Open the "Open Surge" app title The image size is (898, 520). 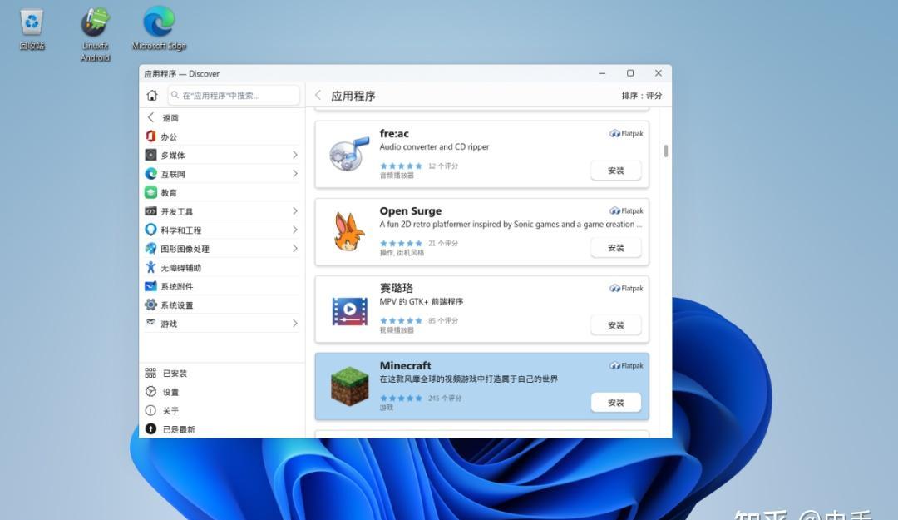411,211
